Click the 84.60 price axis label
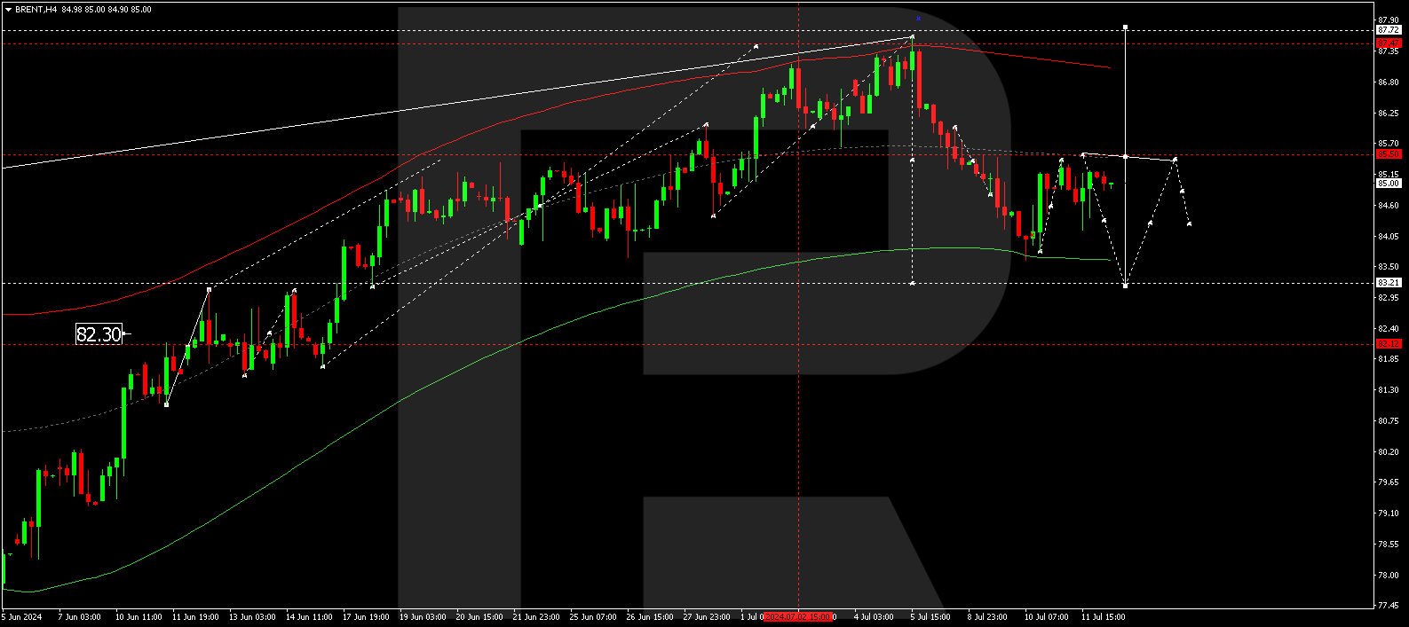 (1388, 206)
